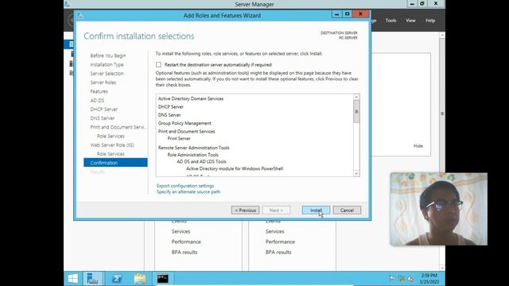Click the selections list scrollbar thumb
This screenshot has height=286, width=509.
[356, 111]
